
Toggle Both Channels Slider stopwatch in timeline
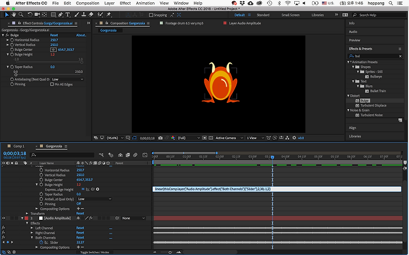pos(41,243)
